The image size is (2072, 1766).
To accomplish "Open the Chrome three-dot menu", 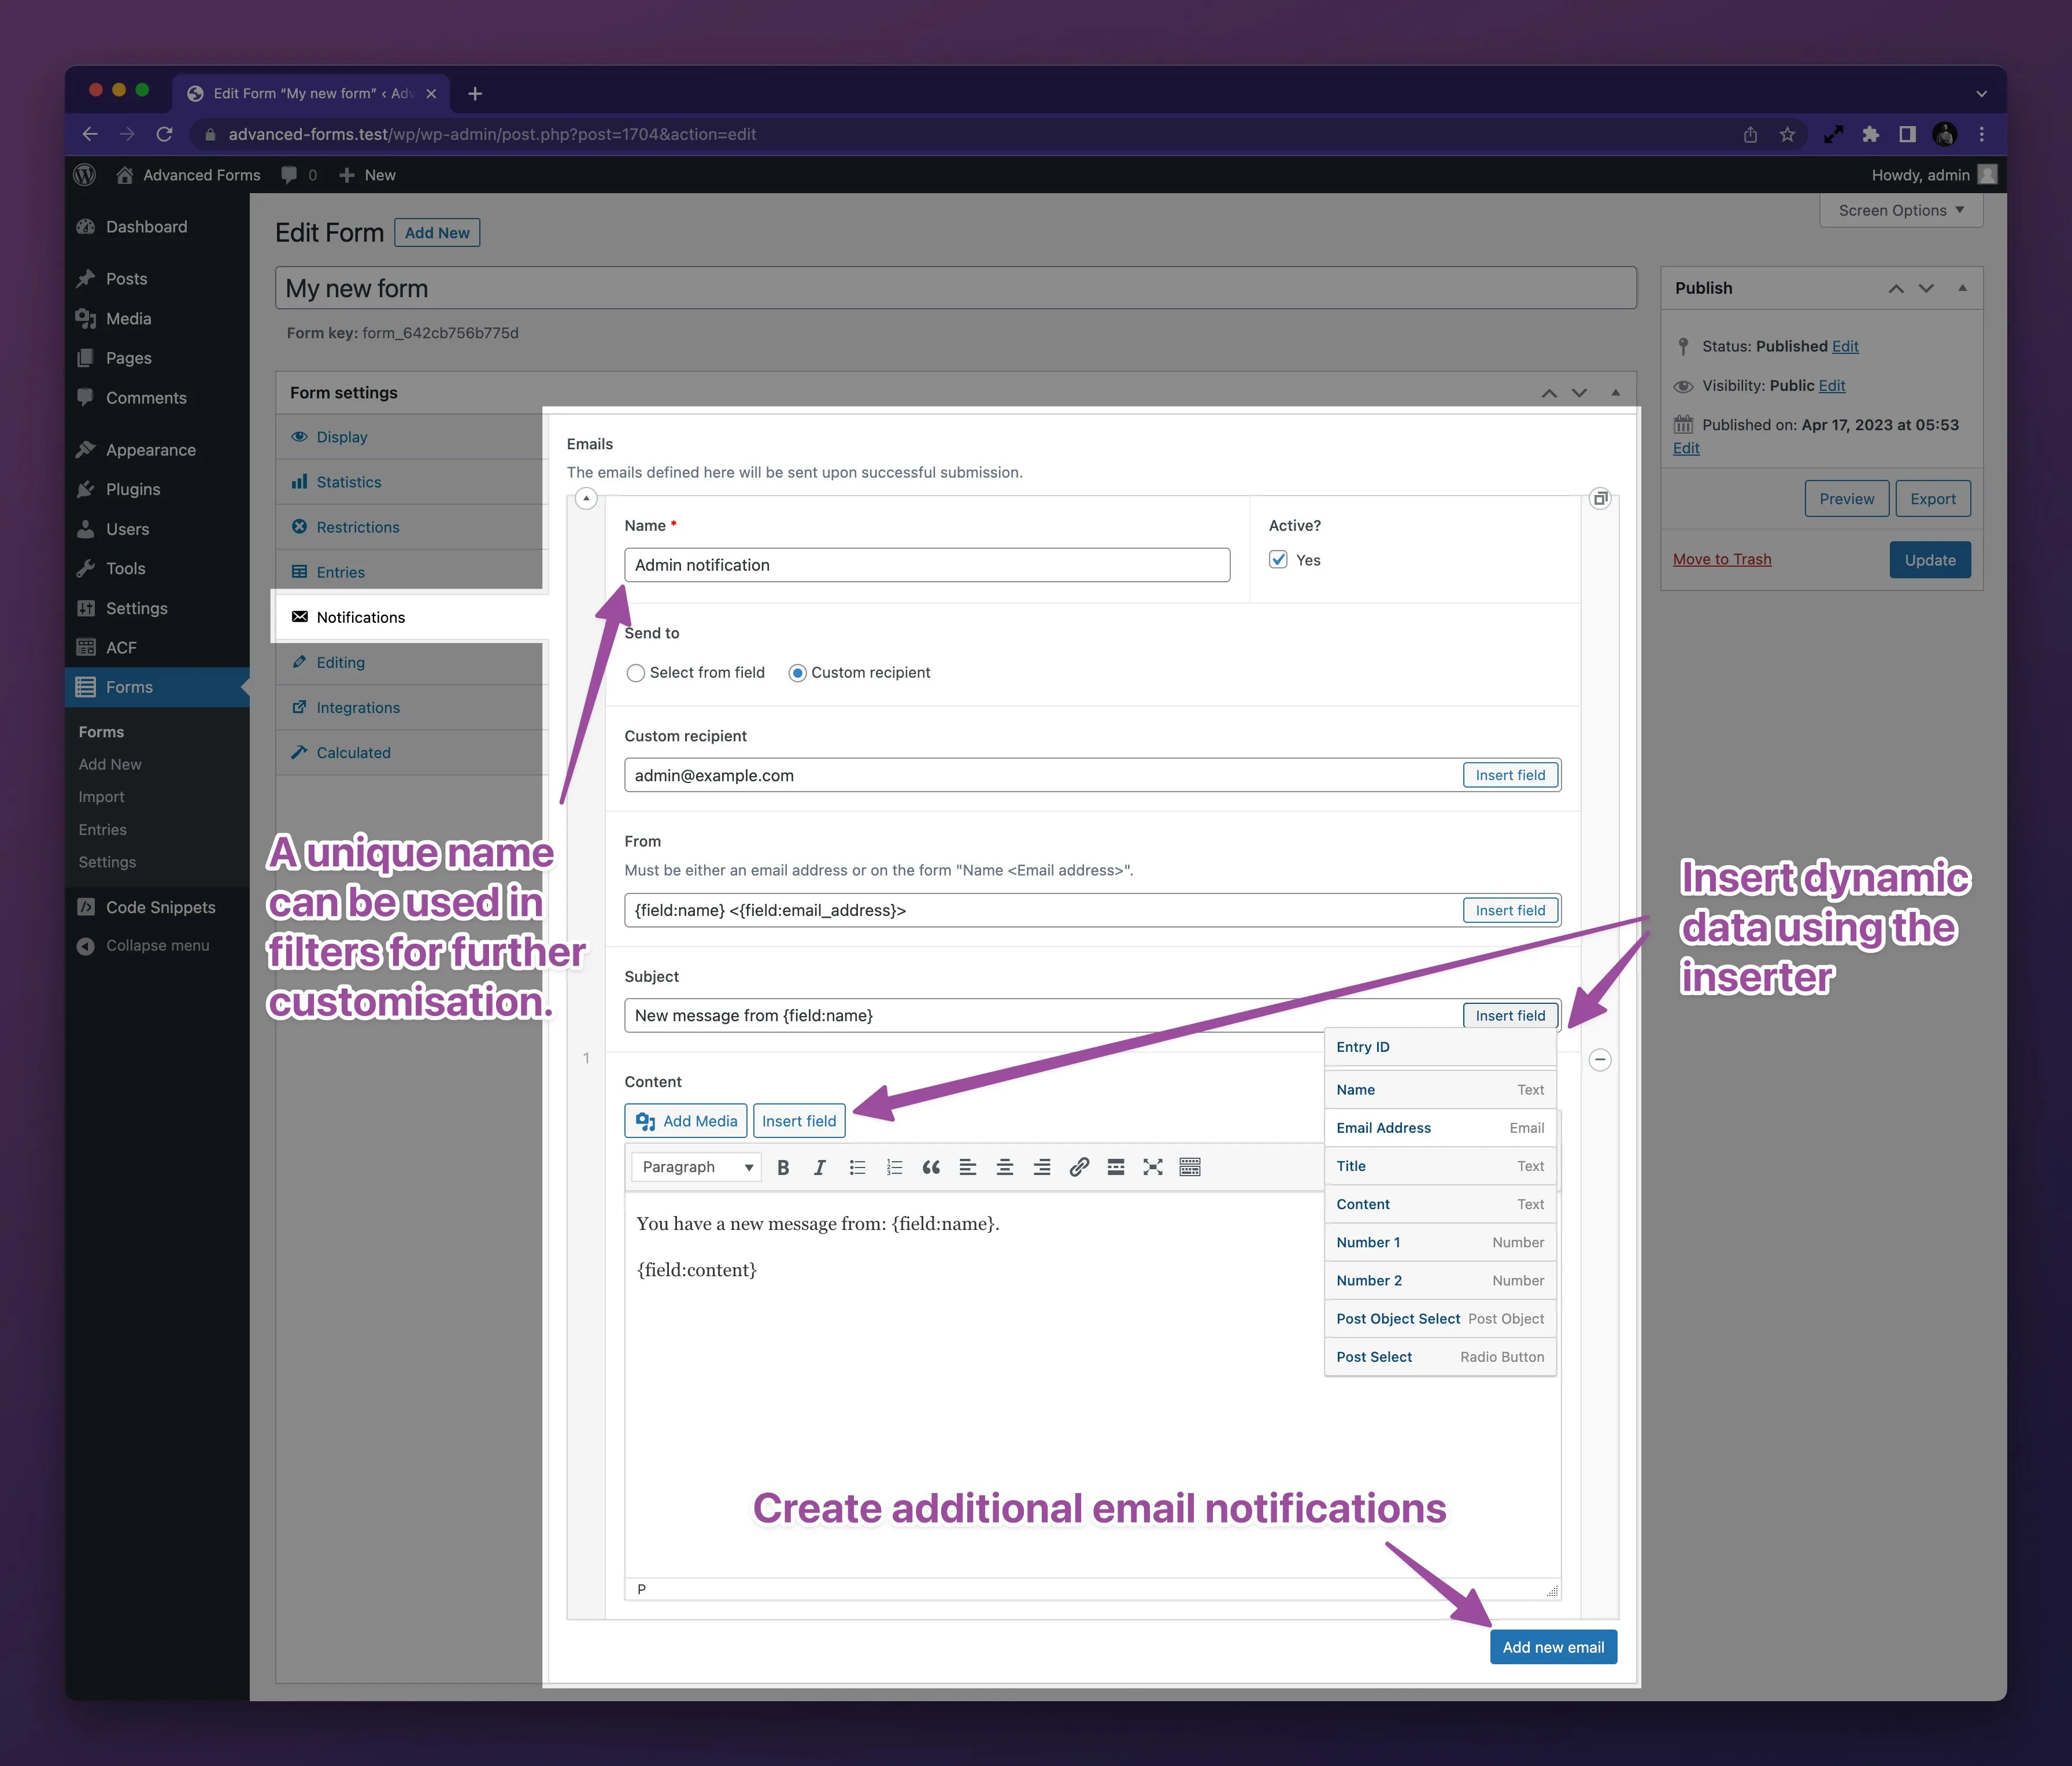I will 1981,134.
